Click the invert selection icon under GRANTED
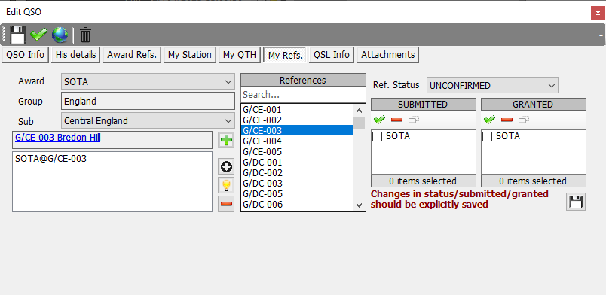Viewport: 606px width, 295px height. (524, 120)
